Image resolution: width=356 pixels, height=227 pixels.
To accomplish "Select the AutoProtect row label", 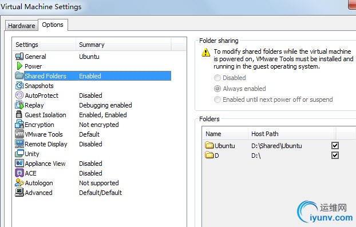I will pos(42,95).
